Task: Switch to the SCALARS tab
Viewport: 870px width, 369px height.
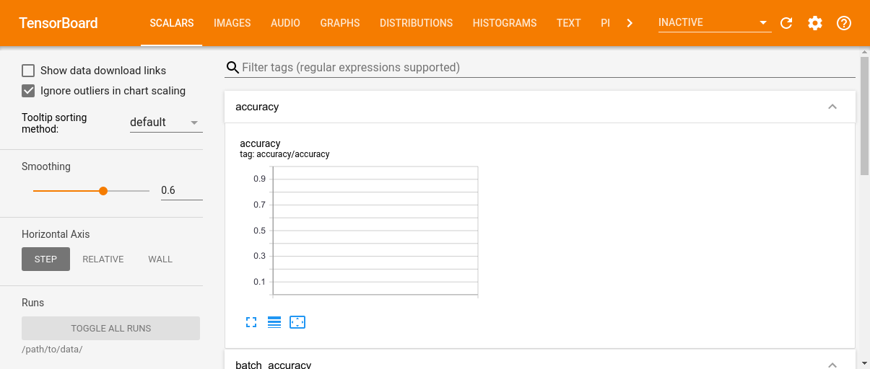Action: [172, 23]
